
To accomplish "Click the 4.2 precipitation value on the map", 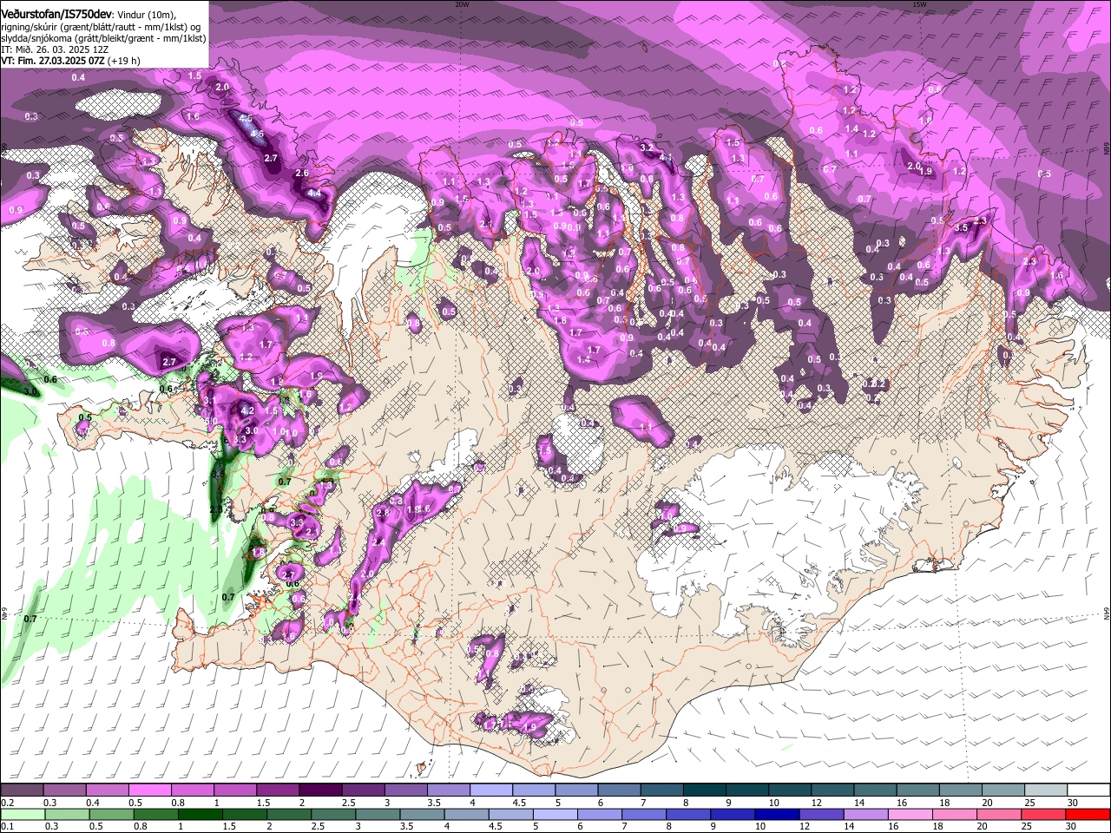I will pos(247,410).
